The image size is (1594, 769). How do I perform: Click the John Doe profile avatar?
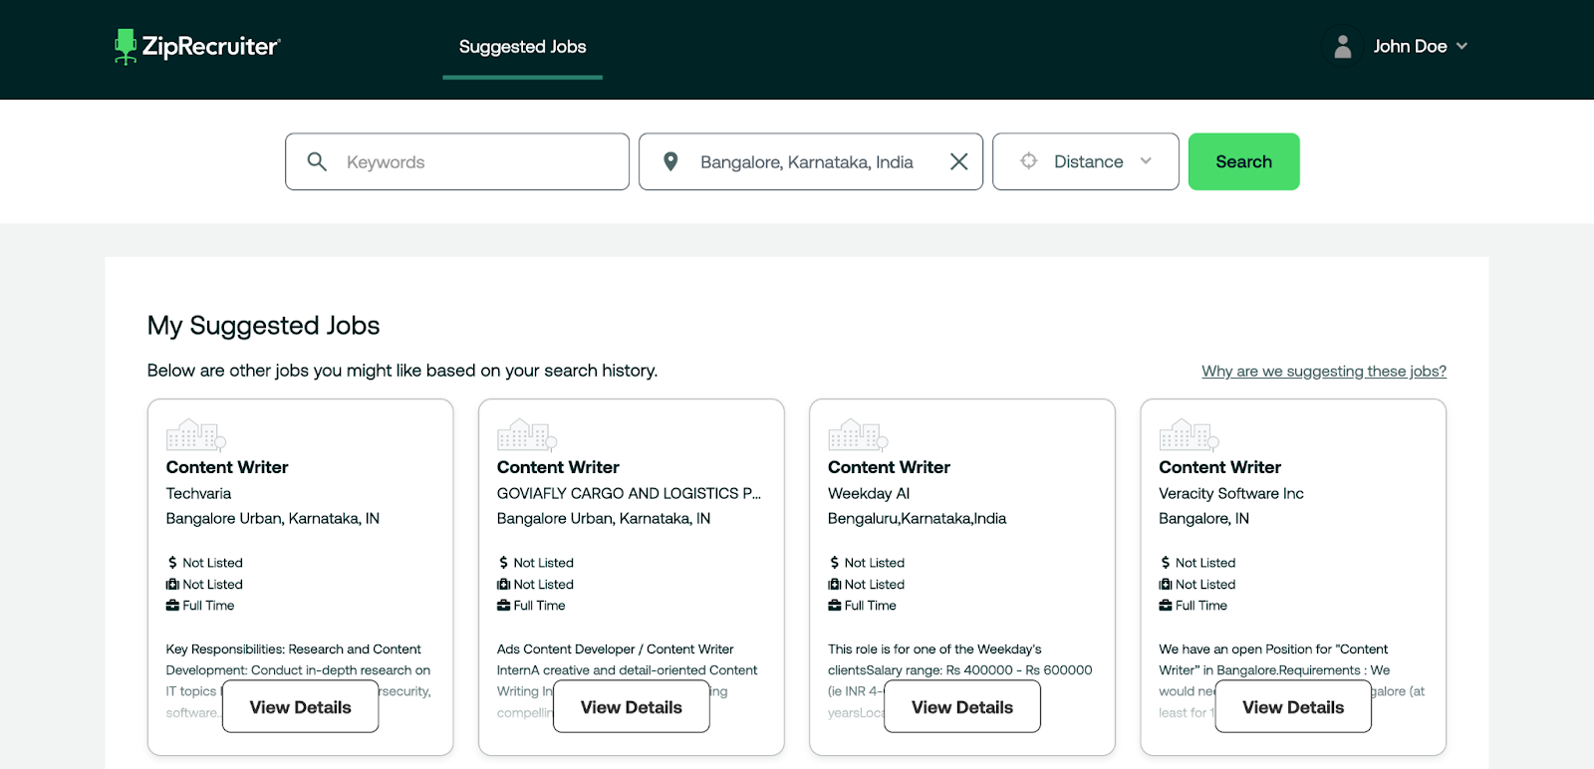pyautogui.click(x=1342, y=47)
